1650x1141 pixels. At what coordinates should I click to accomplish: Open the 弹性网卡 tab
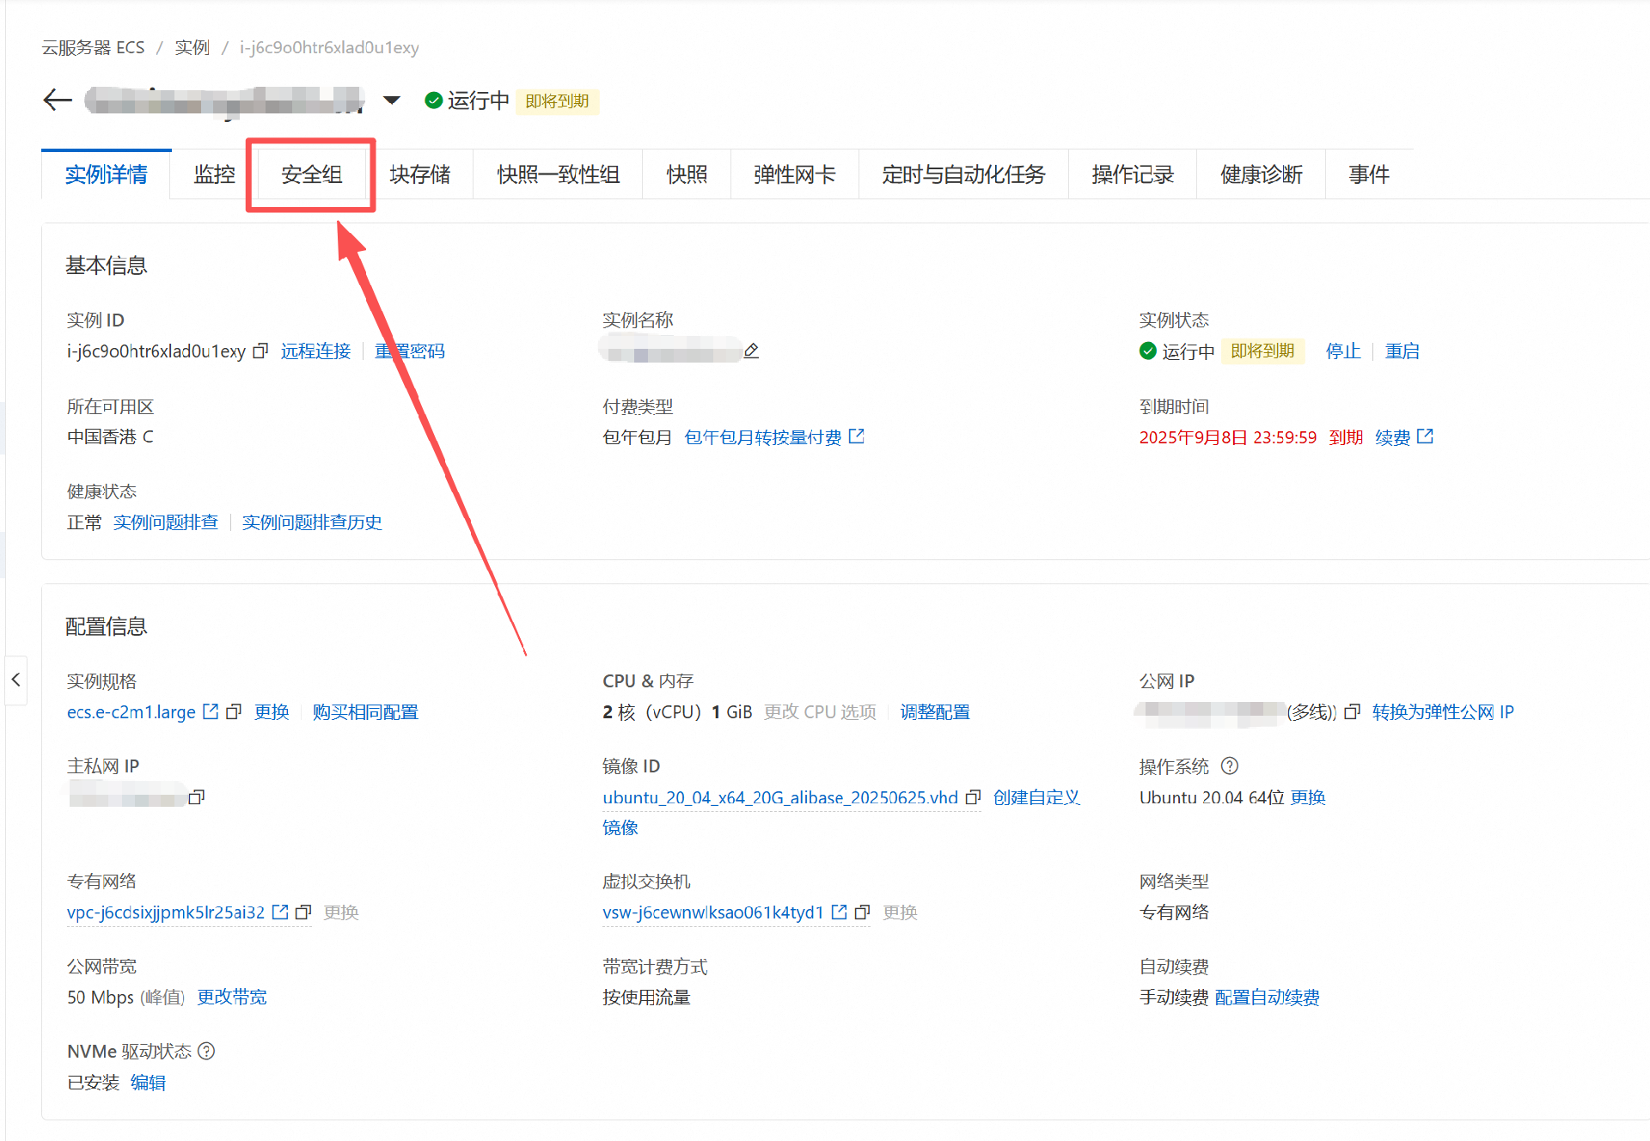[794, 174]
